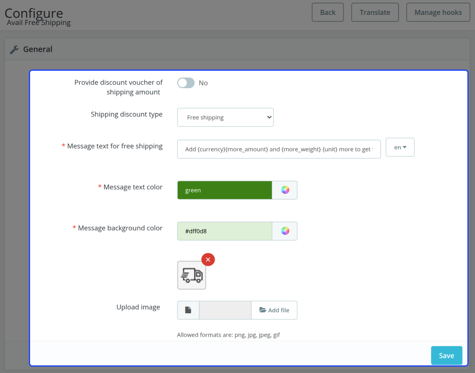Click the 'Allowed formats are: png, jpg, jpeg, gif' text
The width and height of the screenshot is (475, 373).
(x=229, y=335)
